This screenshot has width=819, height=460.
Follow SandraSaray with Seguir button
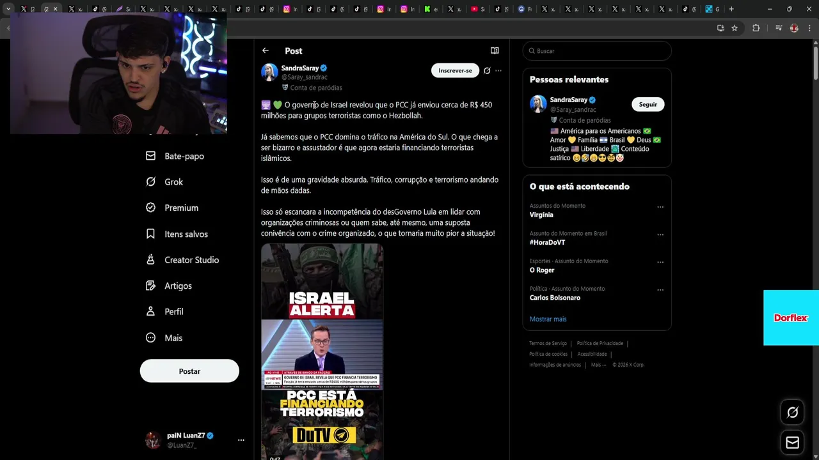(x=648, y=104)
